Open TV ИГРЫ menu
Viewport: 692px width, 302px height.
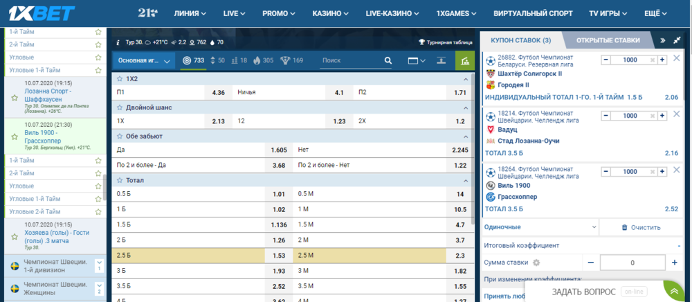click(608, 13)
